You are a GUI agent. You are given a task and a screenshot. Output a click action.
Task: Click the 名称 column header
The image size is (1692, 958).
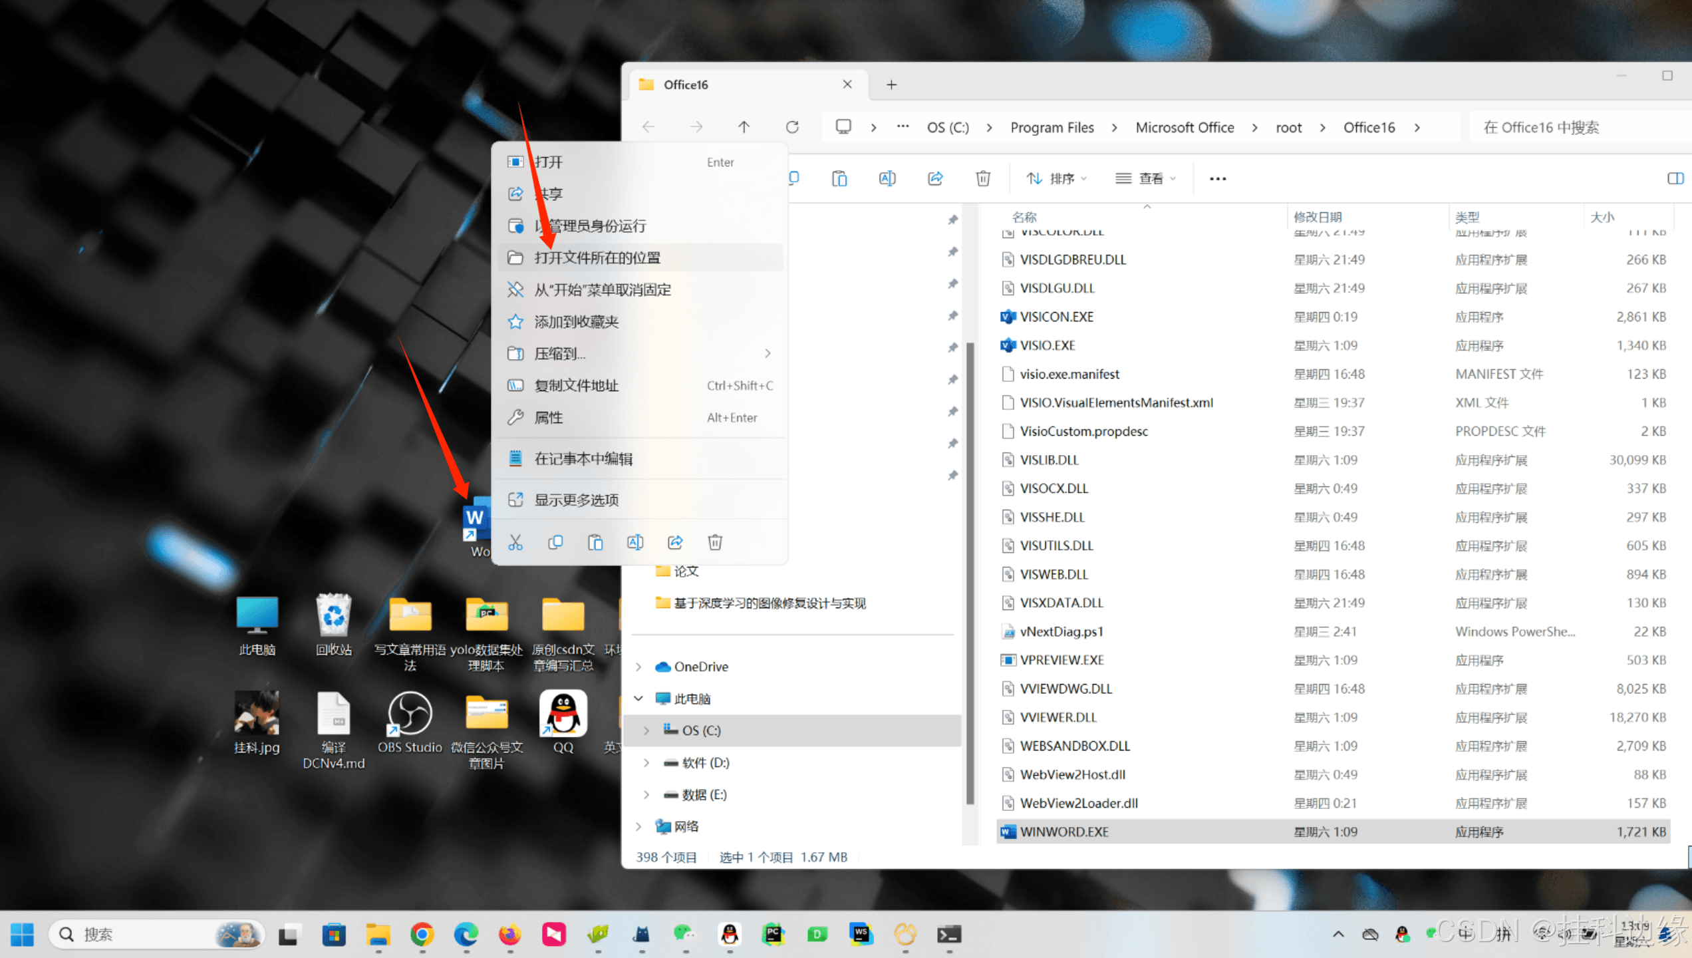point(1024,217)
